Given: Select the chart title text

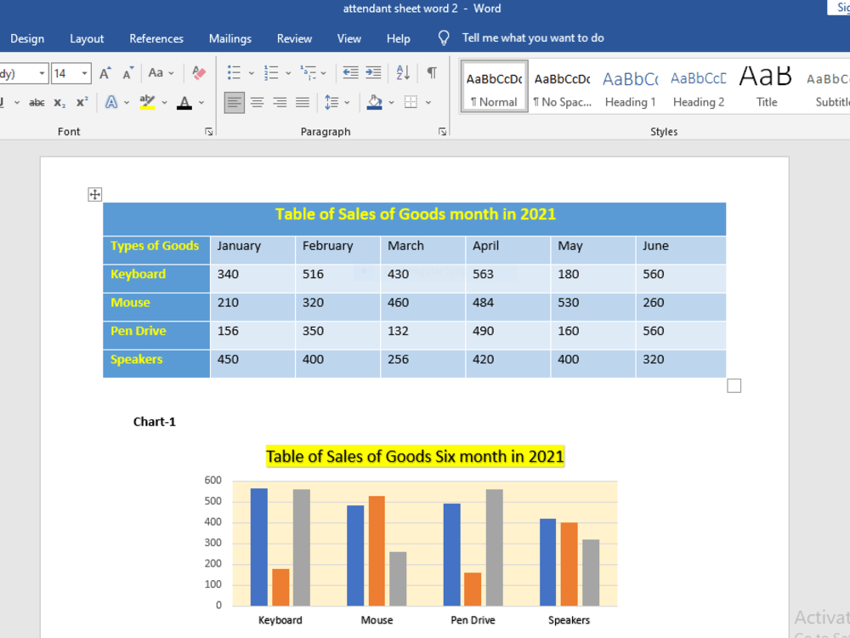Looking at the screenshot, I should (x=416, y=456).
